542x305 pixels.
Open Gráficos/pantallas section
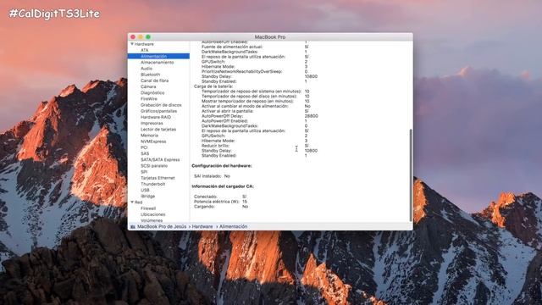point(158,111)
